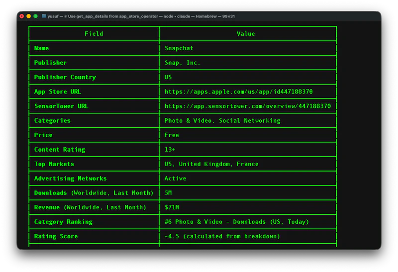Click '#6 Photo & Video - Downloads' value

pyautogui.click(x=237, y=222)
